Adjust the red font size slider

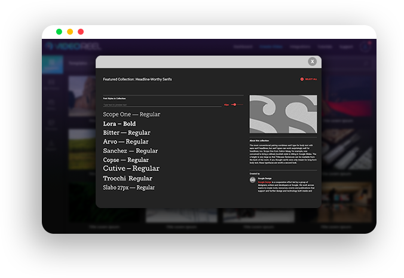(234, 105)
